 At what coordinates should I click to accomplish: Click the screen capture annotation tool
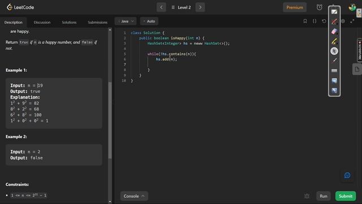pyautogui.click(x=334, y=80)
